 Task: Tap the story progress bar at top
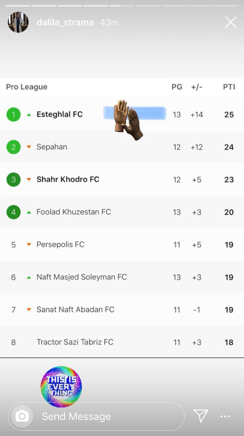[122, 6]
